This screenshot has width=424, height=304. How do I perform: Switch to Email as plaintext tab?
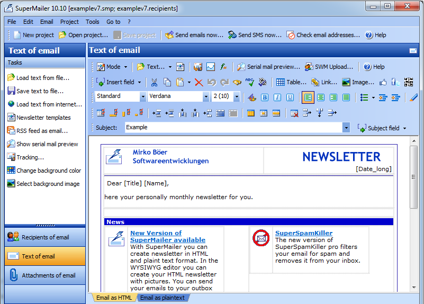(163, 298)
